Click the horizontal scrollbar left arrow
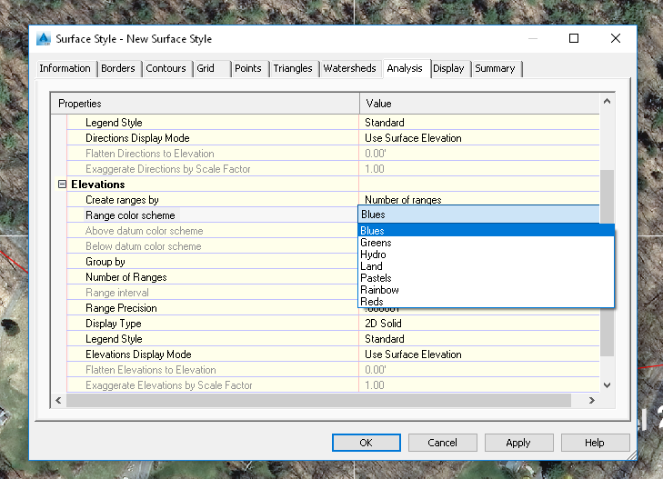The height and width of the screenshot is (479, 663). [58, 401]
